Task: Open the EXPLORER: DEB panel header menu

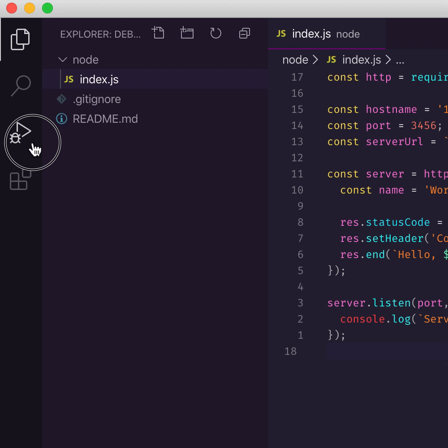Action: click(99, 34)
